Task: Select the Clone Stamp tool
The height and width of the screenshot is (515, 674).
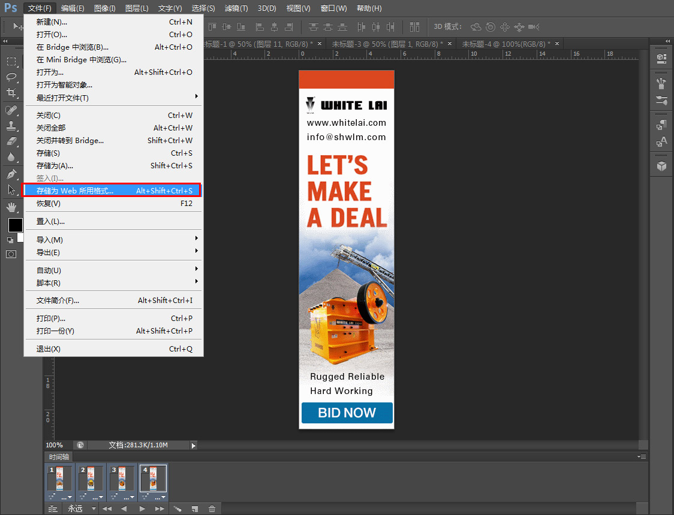Action: pyautogui.click(x=11, y=126)
